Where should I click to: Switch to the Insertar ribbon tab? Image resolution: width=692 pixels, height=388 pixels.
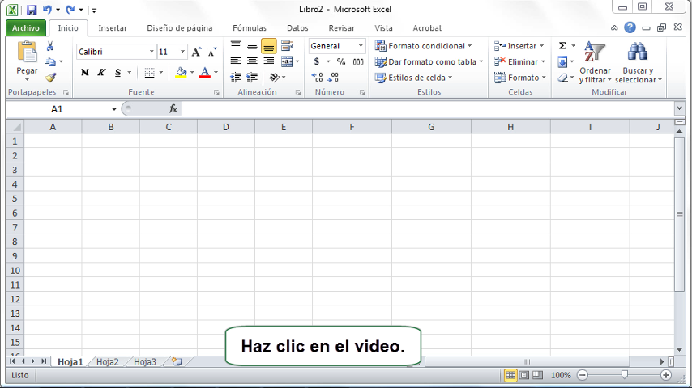click(x=113, y=27)
